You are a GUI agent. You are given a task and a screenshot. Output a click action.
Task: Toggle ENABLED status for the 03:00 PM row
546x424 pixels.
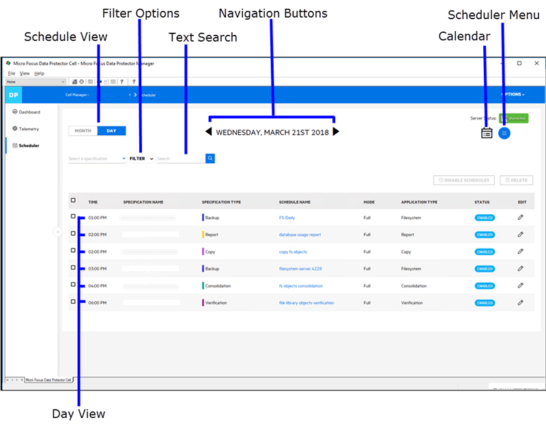pyautogui.click(x=485, y=269)
